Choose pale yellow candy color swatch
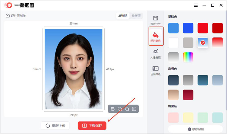The width and height of the screenshot is (227, 134). pos(188,118)
